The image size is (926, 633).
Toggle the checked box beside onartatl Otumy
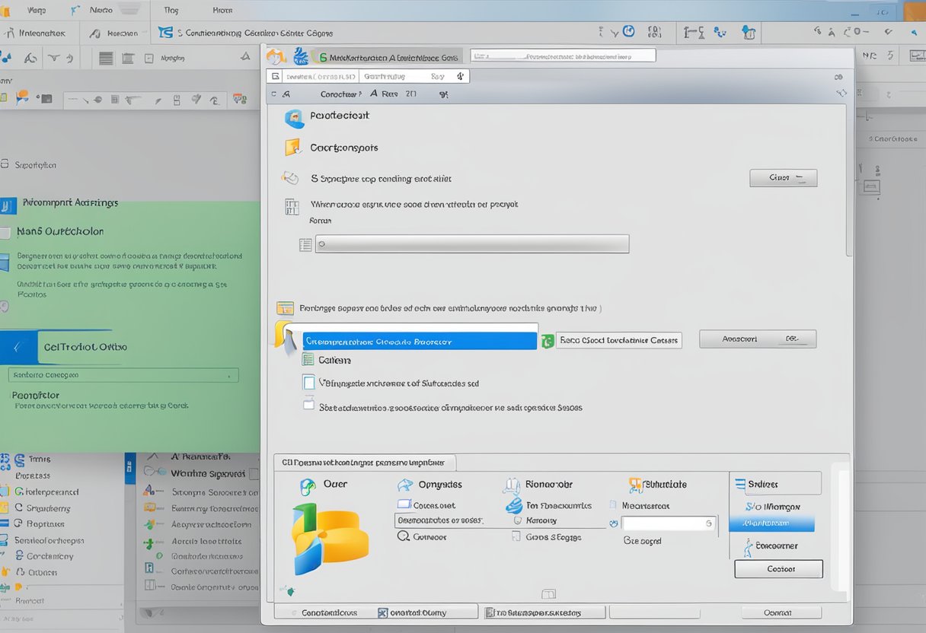pos(383,612)
